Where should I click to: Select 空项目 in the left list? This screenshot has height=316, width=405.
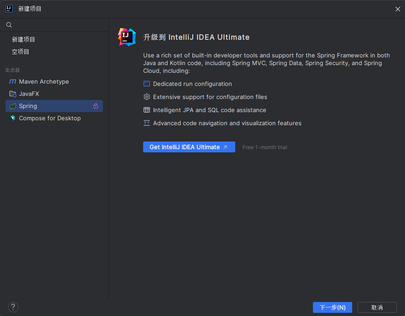[21, 52]
